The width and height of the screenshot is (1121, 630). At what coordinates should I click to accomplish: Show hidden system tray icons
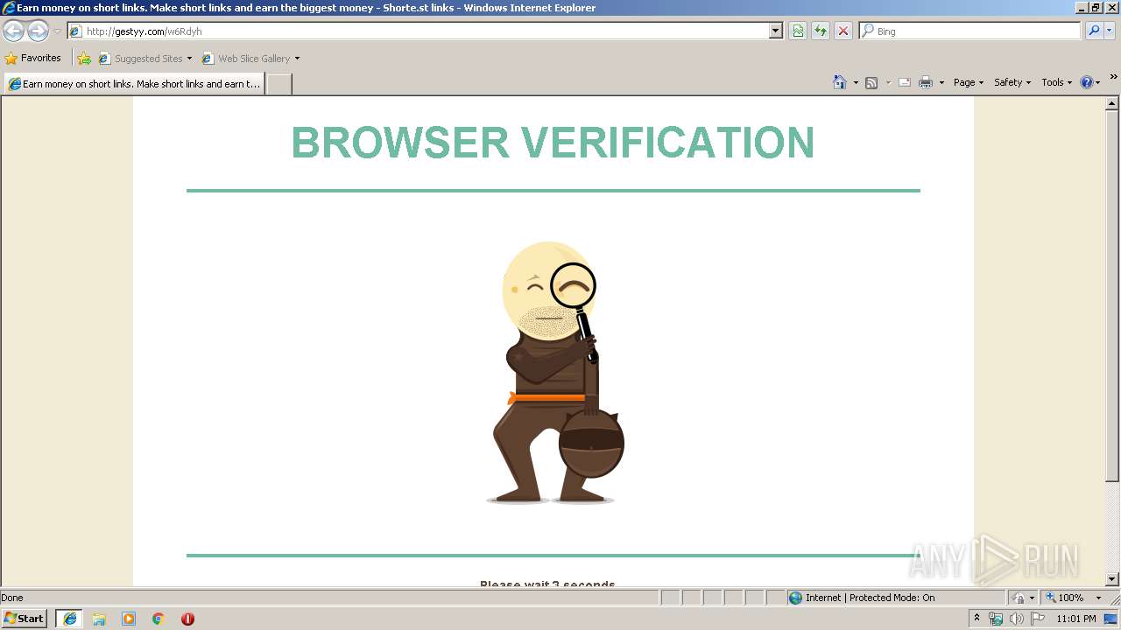click(x=976, y=619)
